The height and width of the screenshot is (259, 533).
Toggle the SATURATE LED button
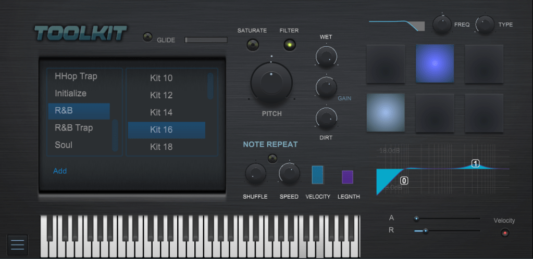(253, 45)
